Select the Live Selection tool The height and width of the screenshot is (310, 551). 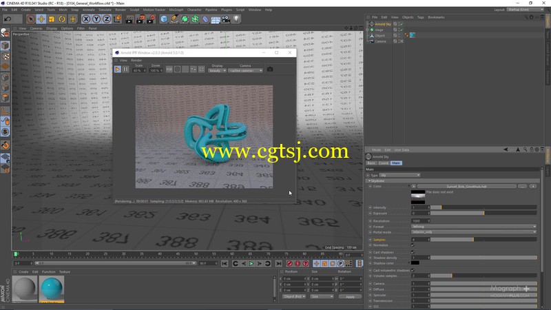pos(30,19)
